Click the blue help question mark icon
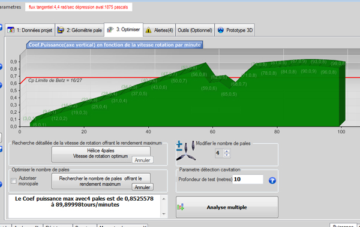 pos(272,180)
